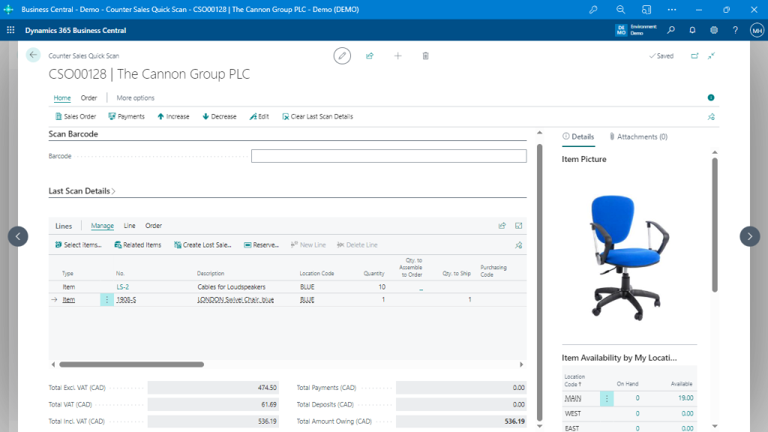Expand the Last Scan Details section
The image size is (768, 432).
[112, 191]
